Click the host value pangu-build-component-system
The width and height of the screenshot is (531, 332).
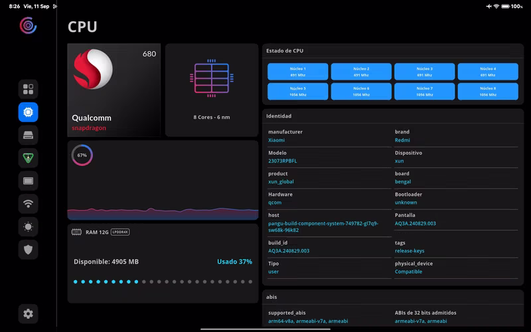pyautogui.click(x=323, y=226)
